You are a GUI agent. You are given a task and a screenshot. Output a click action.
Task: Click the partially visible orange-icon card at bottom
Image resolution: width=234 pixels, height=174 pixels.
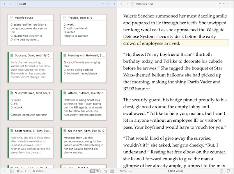83,167
